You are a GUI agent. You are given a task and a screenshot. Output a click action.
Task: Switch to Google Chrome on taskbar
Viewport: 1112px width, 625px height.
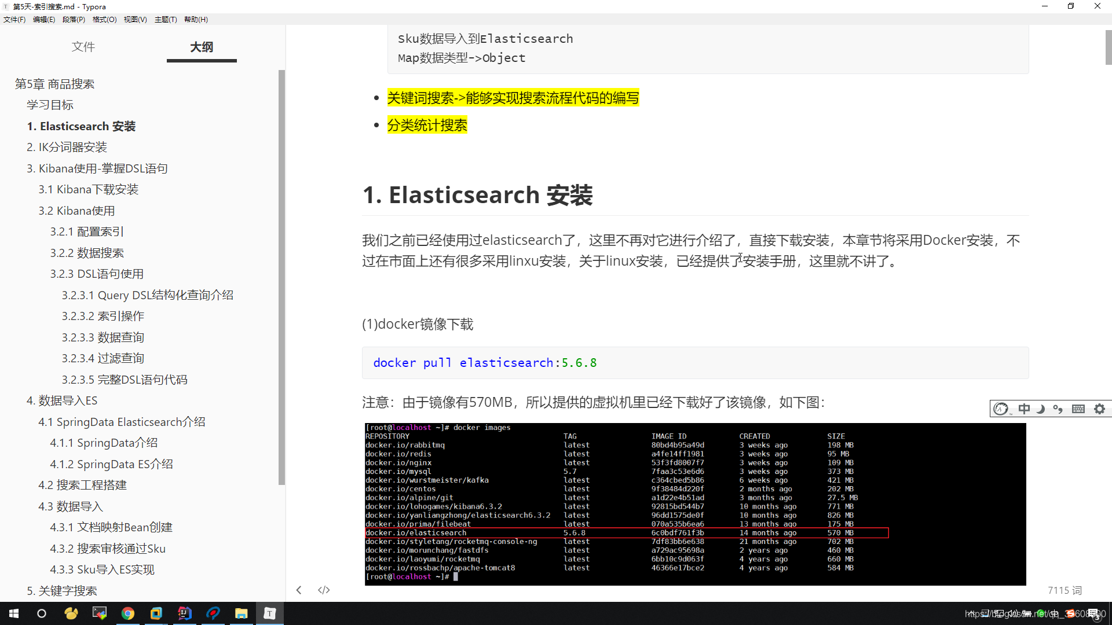tap(128, 613)
